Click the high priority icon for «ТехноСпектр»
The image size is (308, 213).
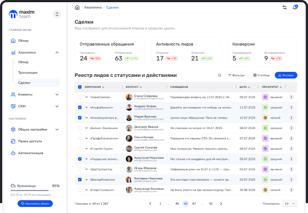pyautogui.click(x=265, y=97)
